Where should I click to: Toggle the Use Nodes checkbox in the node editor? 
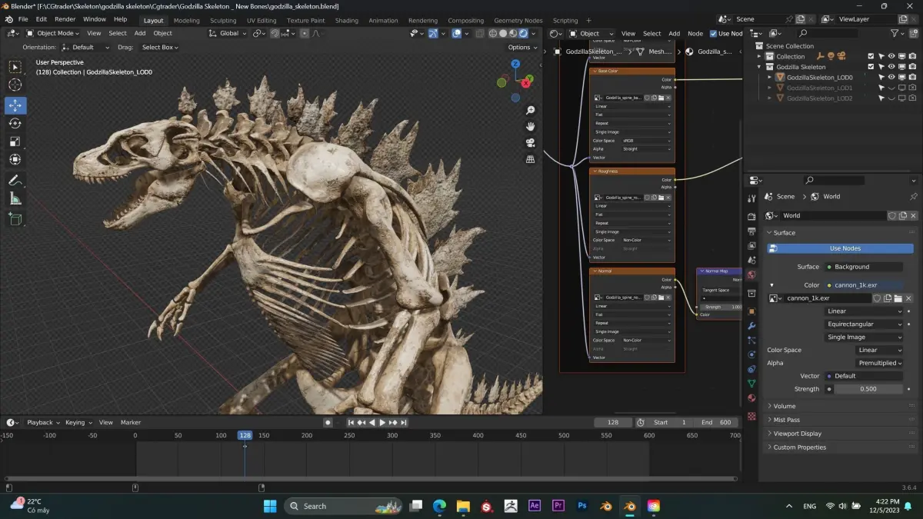(x=714, y=34)
